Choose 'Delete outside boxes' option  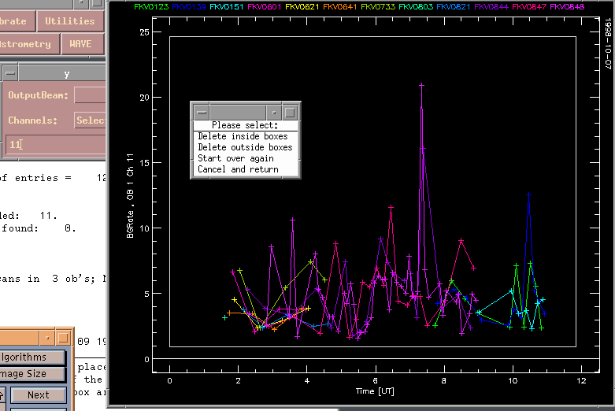click(245, 147)
